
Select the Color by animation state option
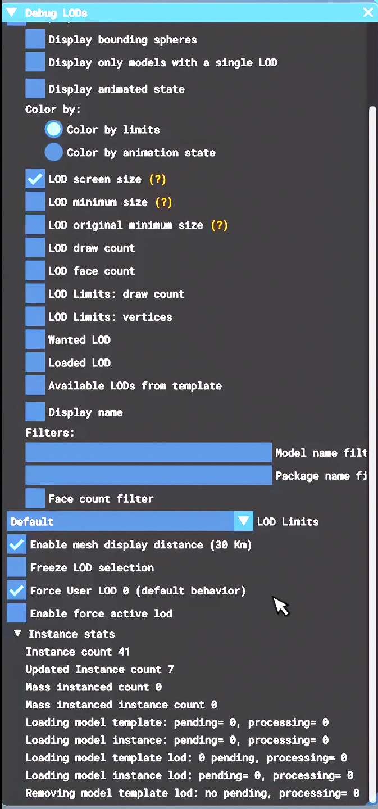pos(54,152)
